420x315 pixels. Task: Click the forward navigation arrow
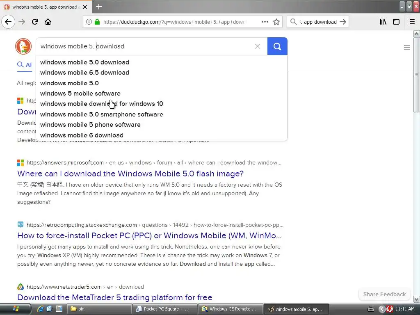point(22,22)
